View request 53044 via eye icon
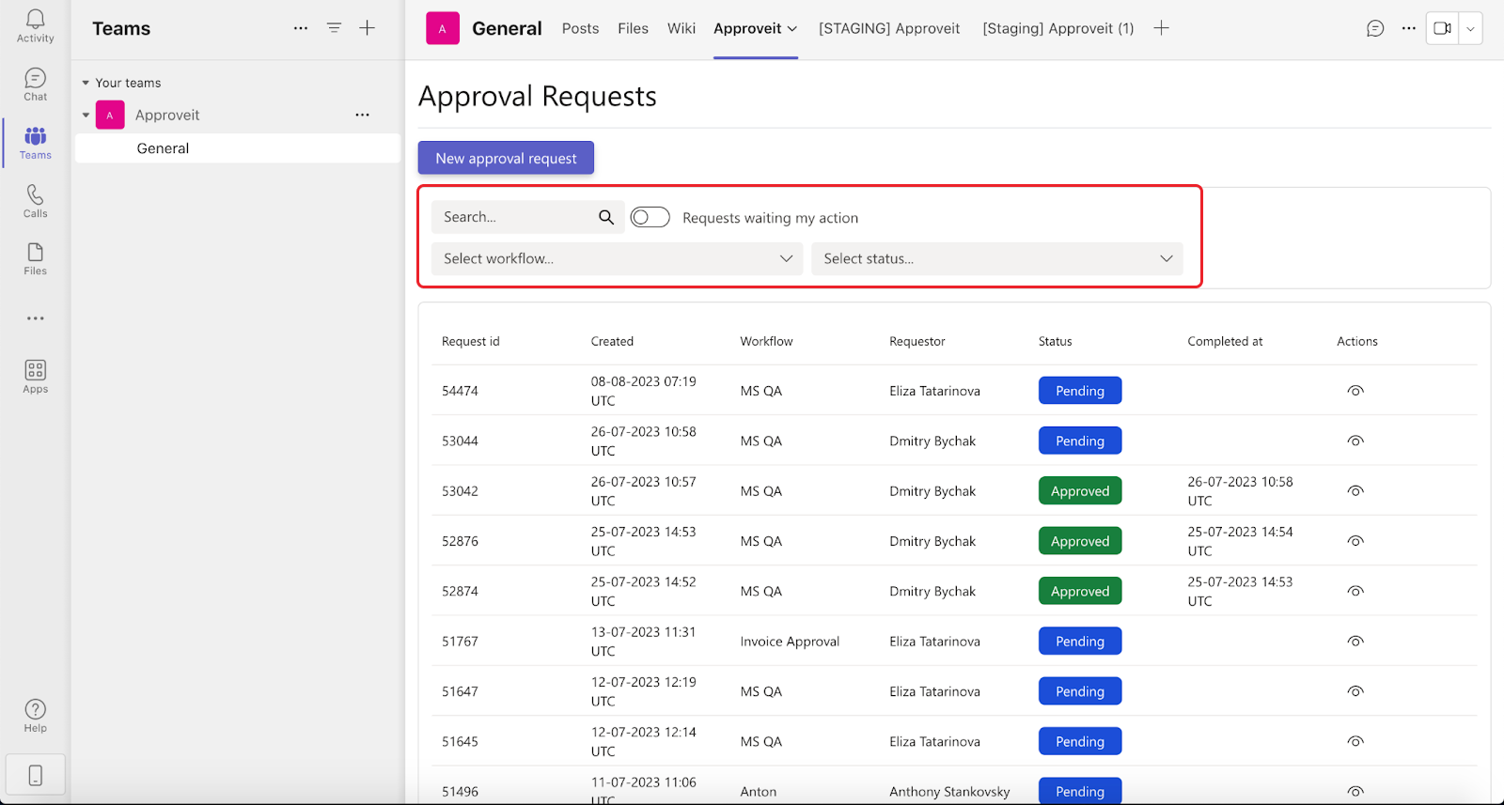The height and width of the screenshot is (805, 1504). pyautogui.click(x=1355, y=441)
